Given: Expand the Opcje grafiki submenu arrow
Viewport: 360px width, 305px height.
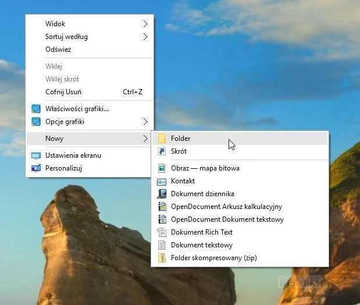Looking at the screenshot, I should click(145, 122).
